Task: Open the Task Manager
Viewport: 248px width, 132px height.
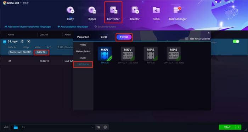Action: coord(177,13)
